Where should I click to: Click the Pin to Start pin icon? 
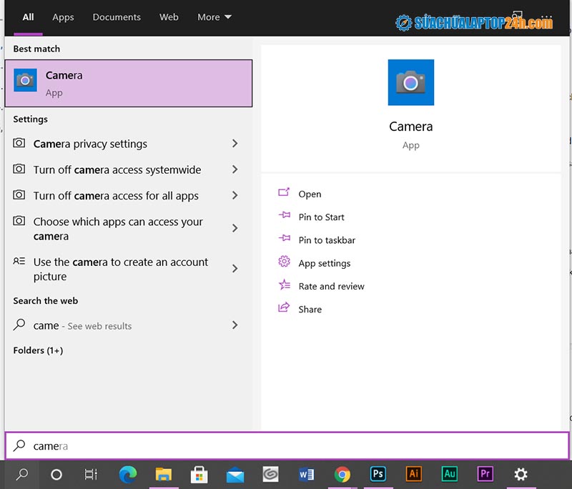pos(284,215)
